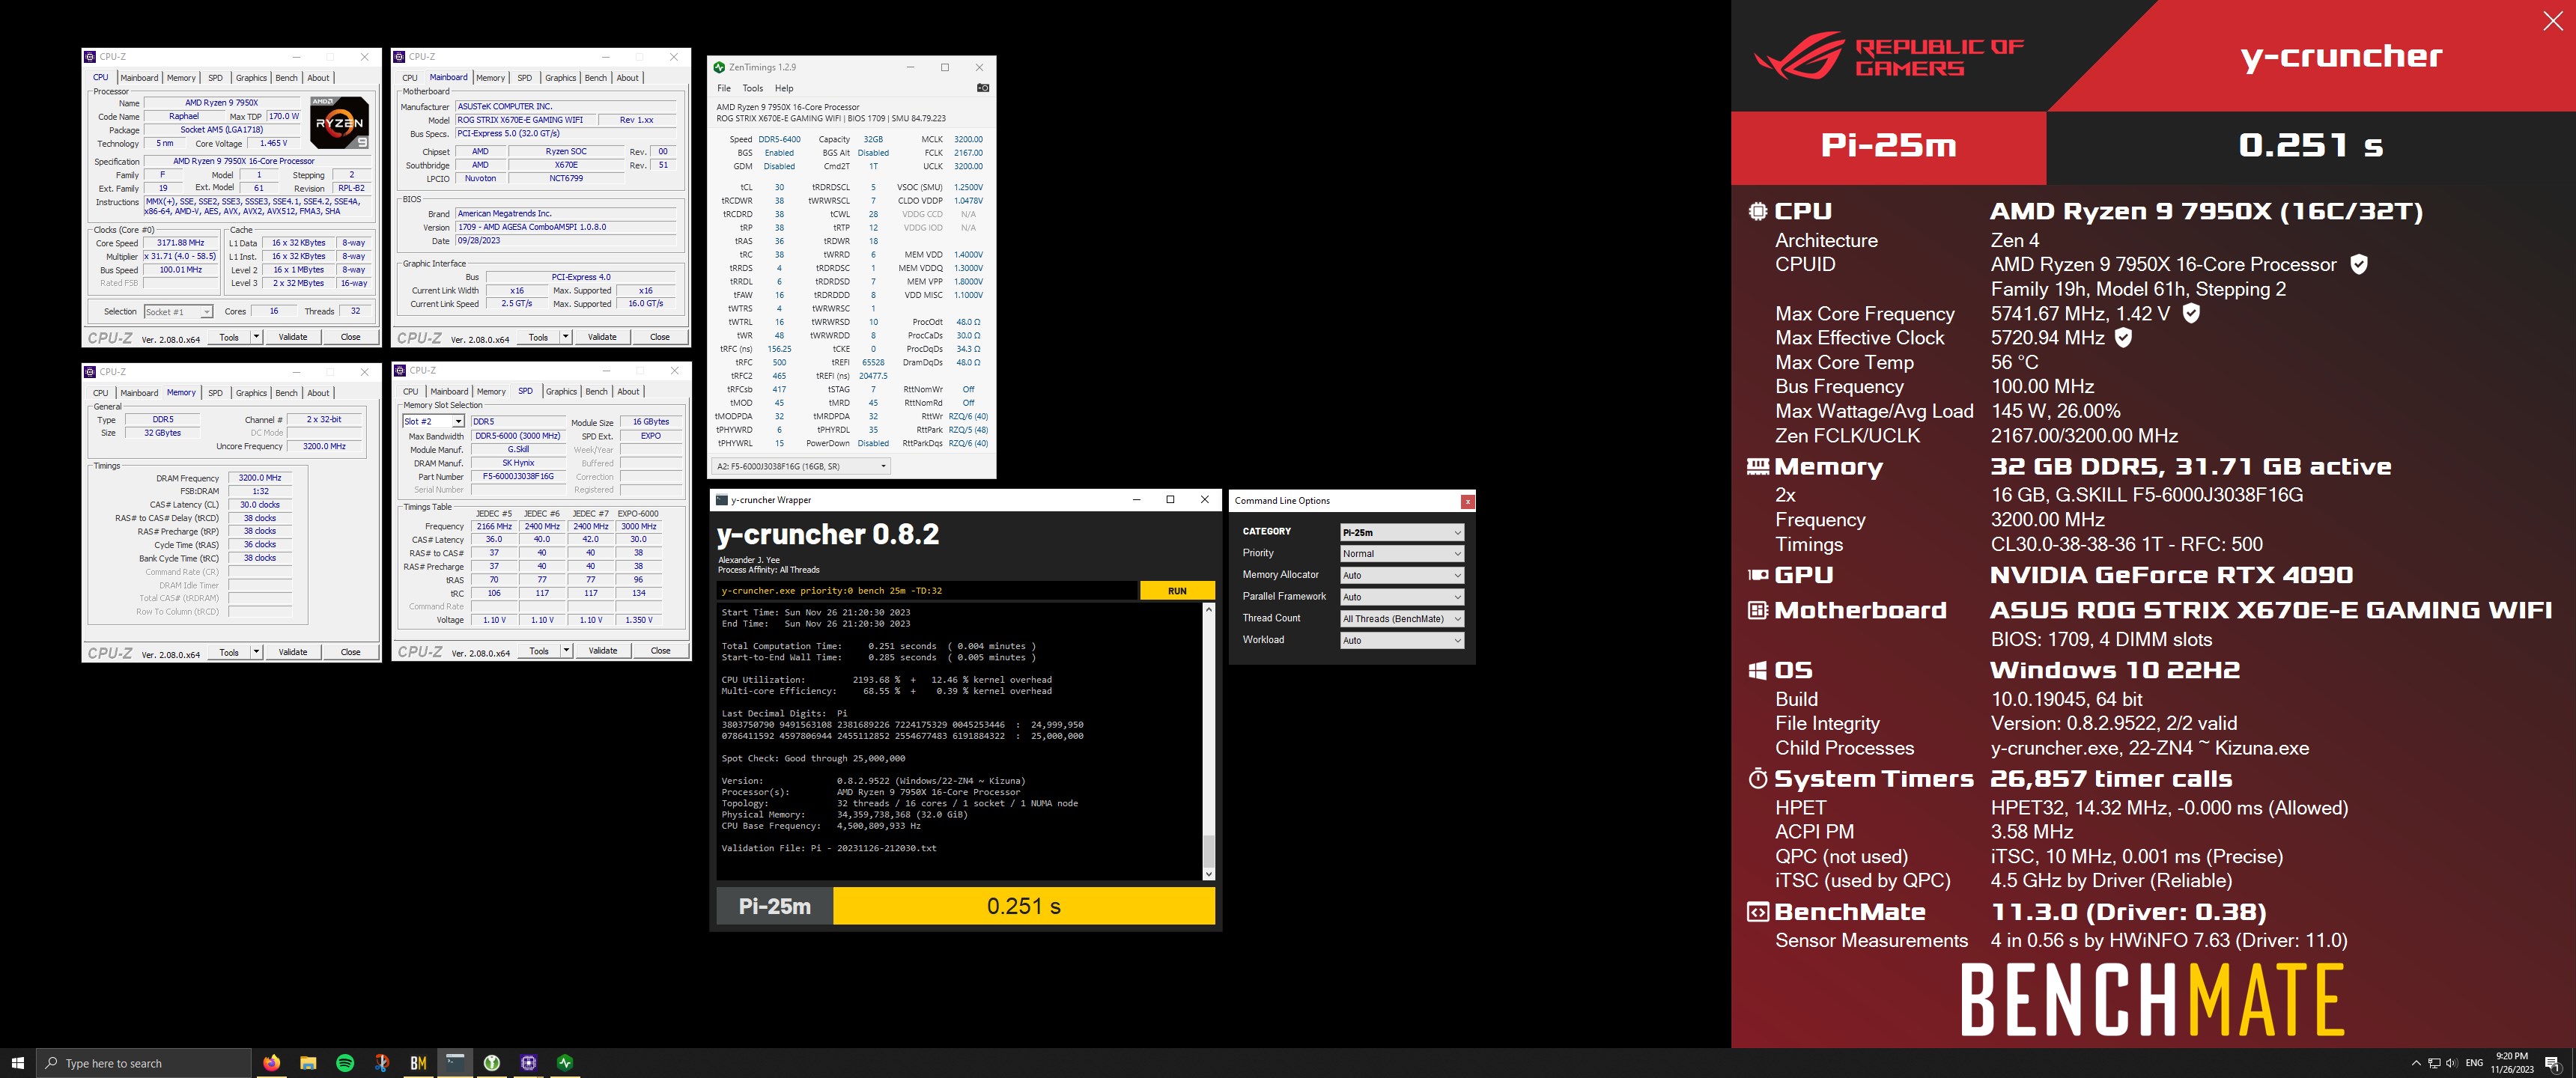Click the stopwatch icon beside System Timers
The width and height of the screenshot is (2576, 1078).
[x=1757, y=778]
